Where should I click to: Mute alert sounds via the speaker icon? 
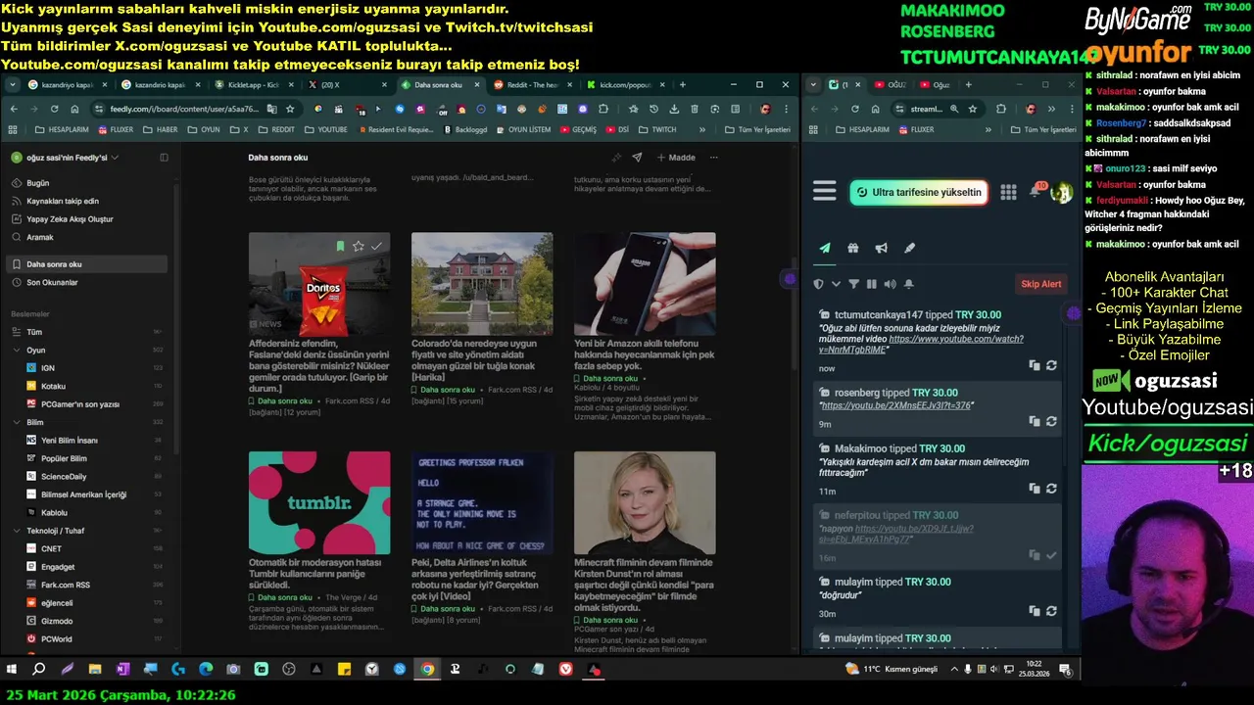tap(890, 284)
